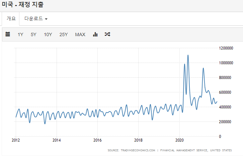This screenshot has width=243, height=157.
Task: Click the 2012 x-axis label
Action: pyautogui.click(x=16, y=140)
